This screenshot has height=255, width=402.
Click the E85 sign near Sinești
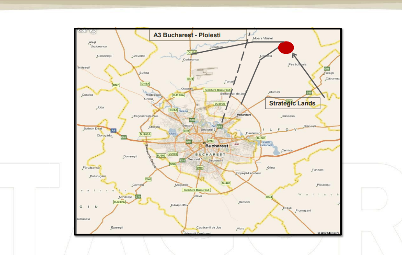[x=327, y=69]
